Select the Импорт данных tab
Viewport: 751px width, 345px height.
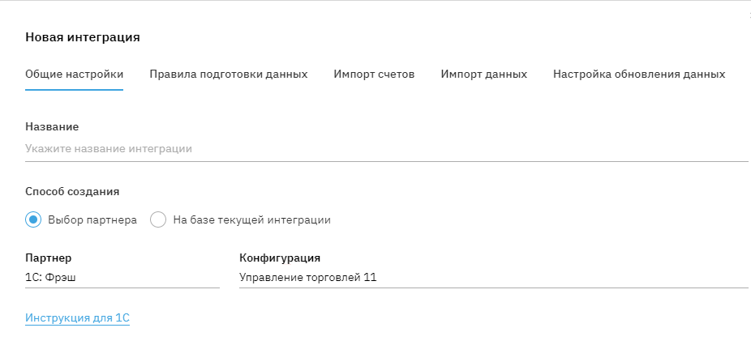pos(483,75)
